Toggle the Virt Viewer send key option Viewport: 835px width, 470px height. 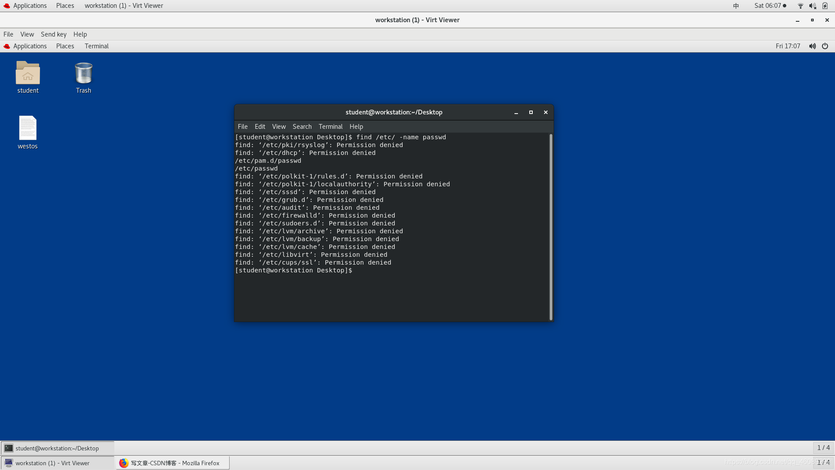[53, 34]
